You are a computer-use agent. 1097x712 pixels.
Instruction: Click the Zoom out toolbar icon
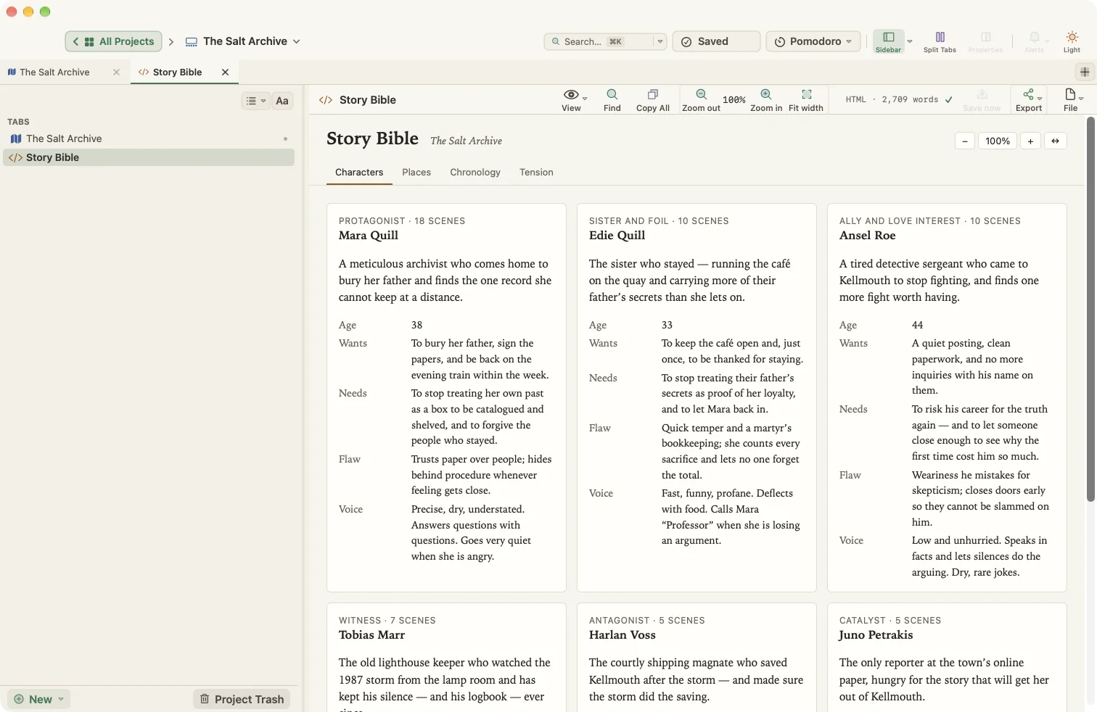pyautogui.click(x=701, y=100)
